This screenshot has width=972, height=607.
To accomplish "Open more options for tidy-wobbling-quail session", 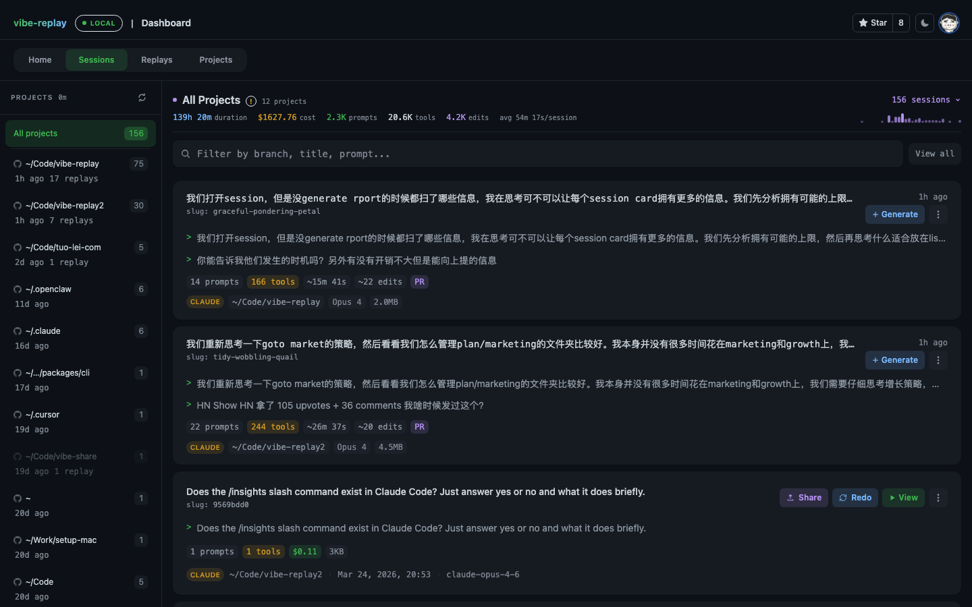I will (x=938, y=360).
